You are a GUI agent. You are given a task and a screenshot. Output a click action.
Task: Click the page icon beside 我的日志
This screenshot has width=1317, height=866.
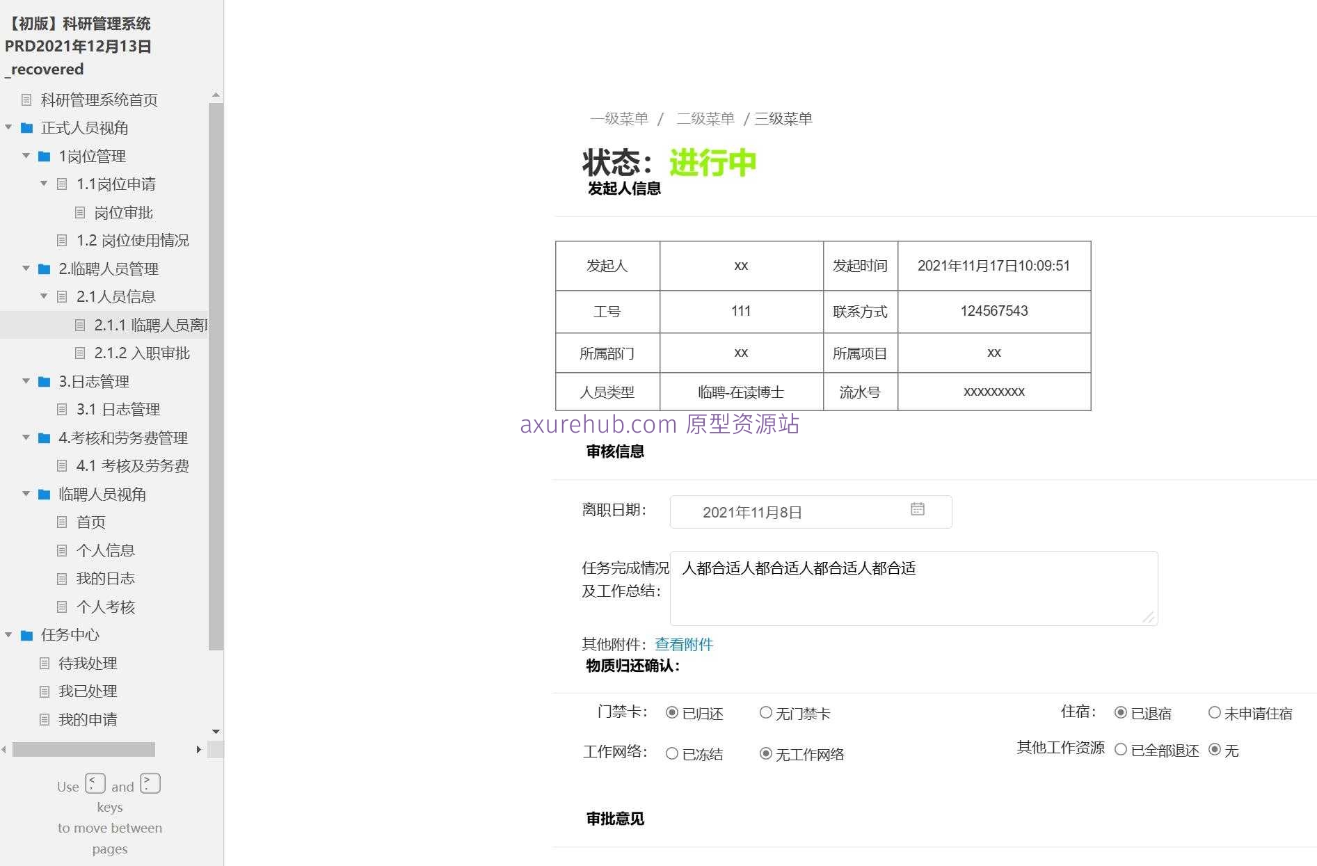(61, 578)
